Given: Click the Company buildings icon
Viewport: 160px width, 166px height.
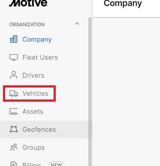Looking at the screenshot, I should pos(14,39).
